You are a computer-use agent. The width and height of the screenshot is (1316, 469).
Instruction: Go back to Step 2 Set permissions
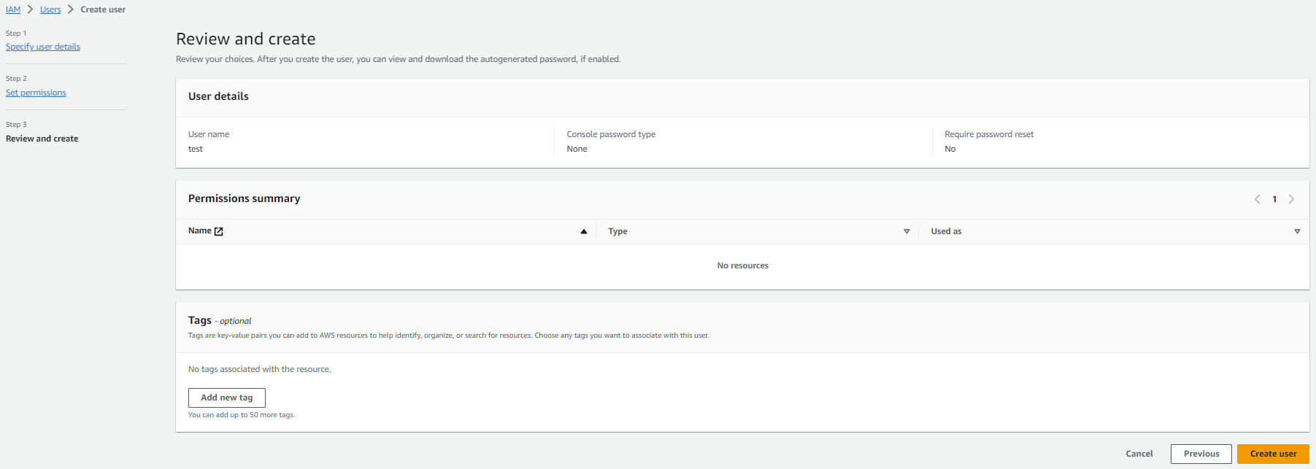(x=36, y=93)
